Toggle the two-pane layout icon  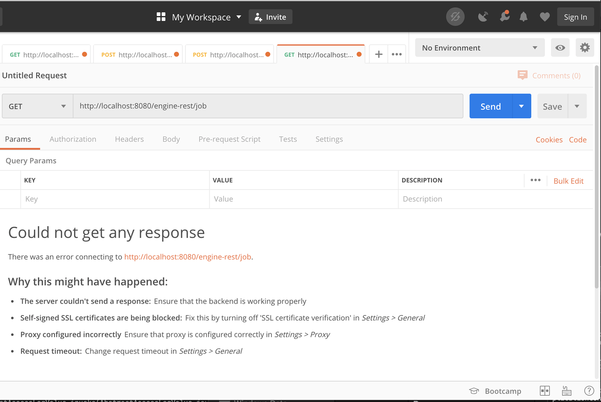(544, 391)
